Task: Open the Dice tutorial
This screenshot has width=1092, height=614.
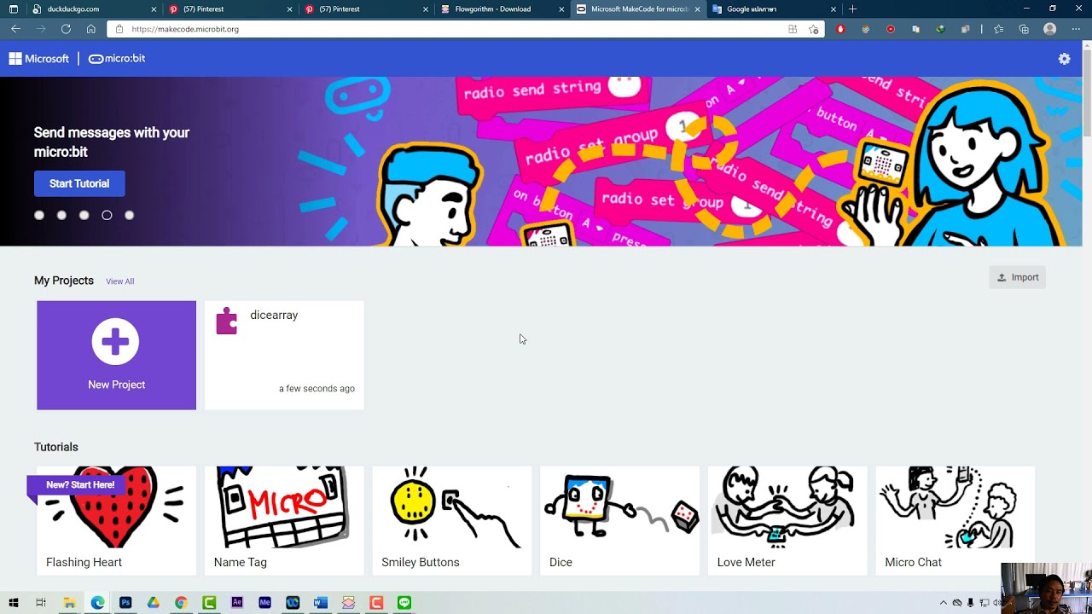Action: coord(620,520)
